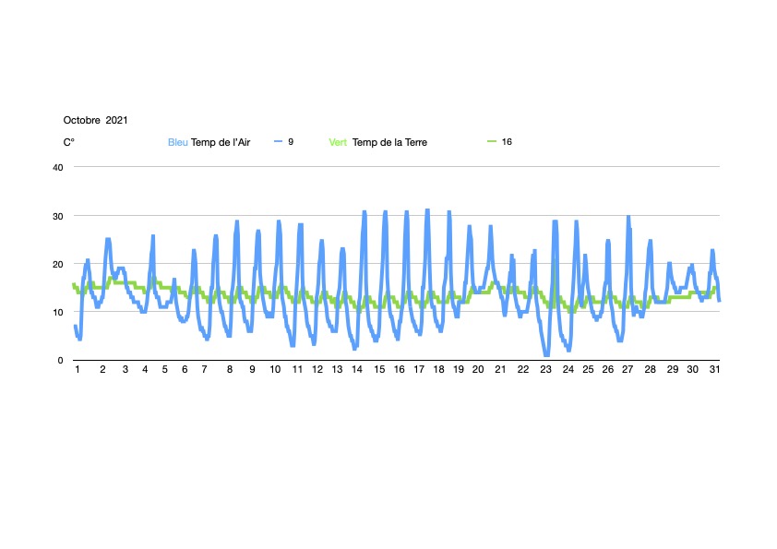Click legend value "9" beside blue marker
This screenshot has width=777, height=549.
coord(291,142)
